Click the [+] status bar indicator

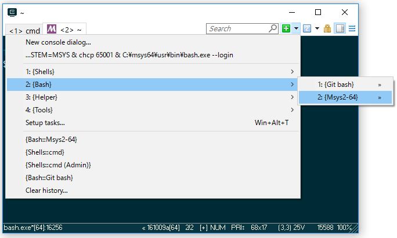click(x=204, y=228)
